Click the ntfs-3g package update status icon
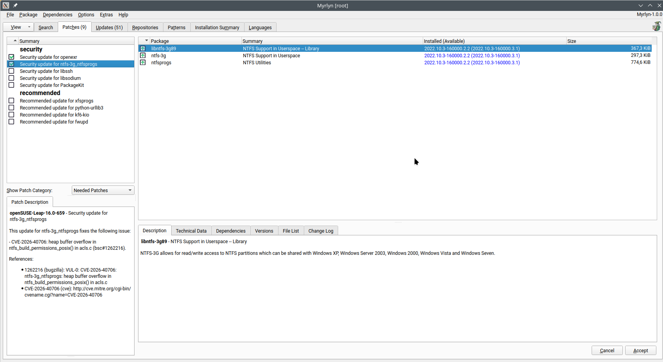 (143, 56)
